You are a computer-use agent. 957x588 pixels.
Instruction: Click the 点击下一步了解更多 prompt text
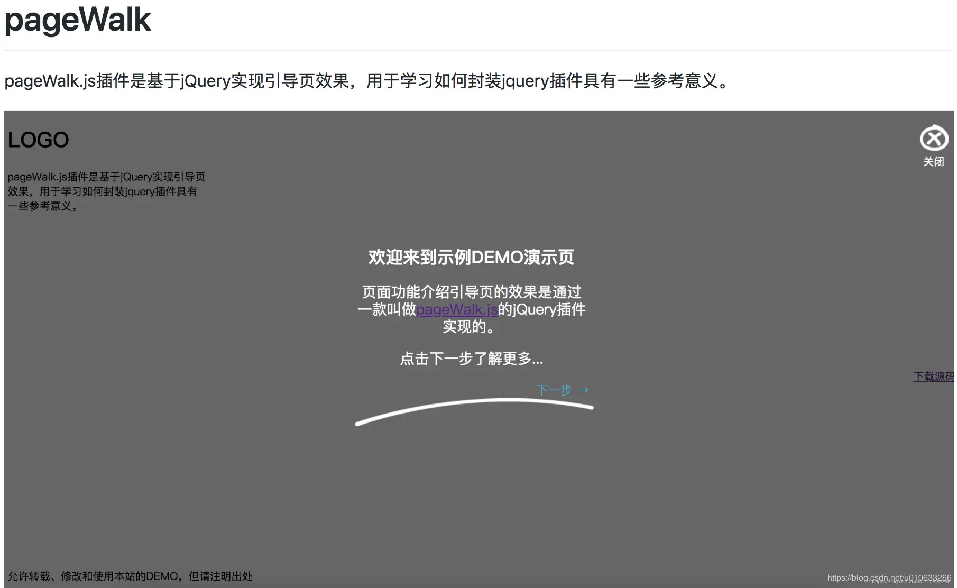tap(472, 359)
